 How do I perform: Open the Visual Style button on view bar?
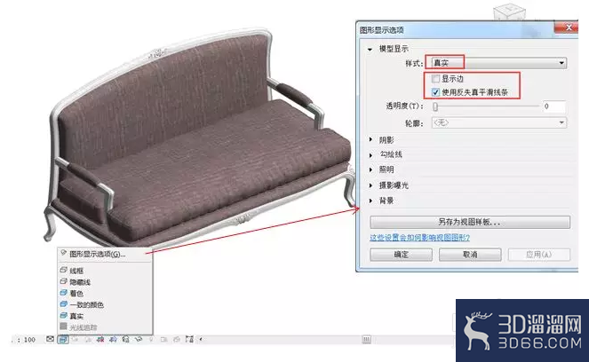(63, 340)
